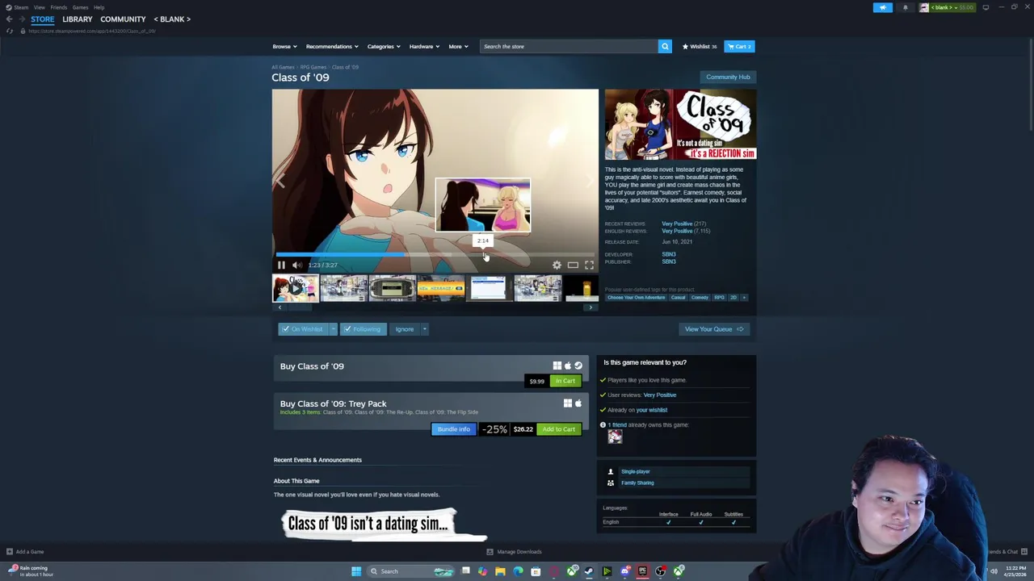
Task: Open video settings gear
Action: click(x=557, y=265)
